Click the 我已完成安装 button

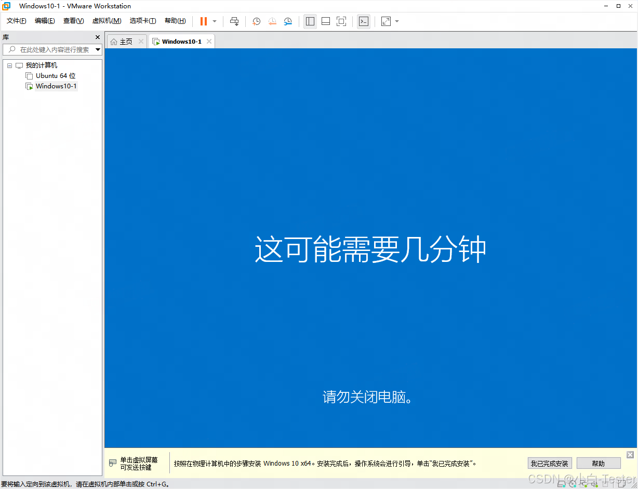coord(549,464)
